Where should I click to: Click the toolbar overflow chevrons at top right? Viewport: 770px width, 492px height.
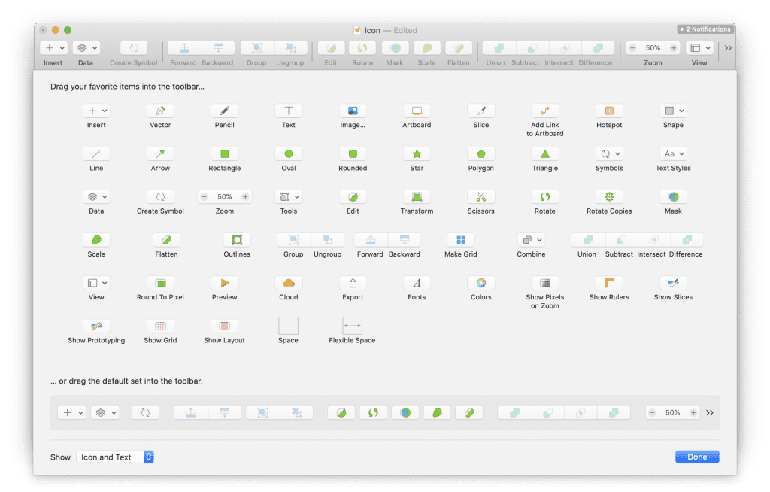pos(727,48)
